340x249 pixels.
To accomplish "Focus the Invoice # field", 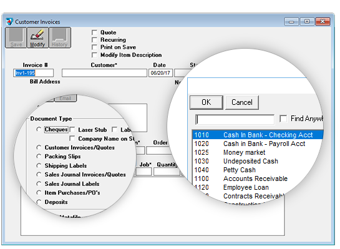I will 34,73.
